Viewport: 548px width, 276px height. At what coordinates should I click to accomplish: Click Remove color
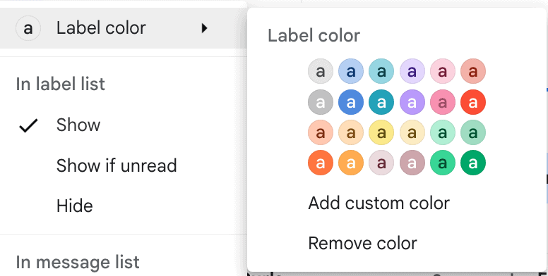pos(362,243)
